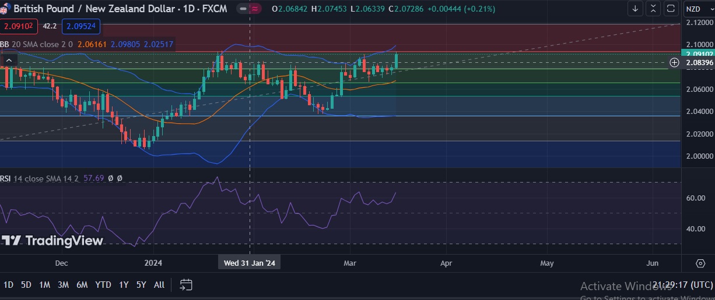Click the pink approximation data-mode pill

coord(256,9)
